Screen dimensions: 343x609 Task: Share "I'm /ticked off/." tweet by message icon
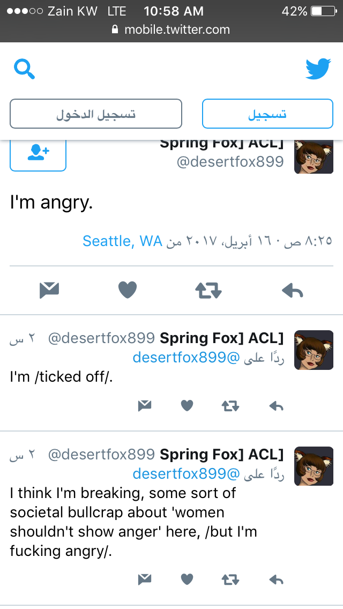tap(145, 406)
